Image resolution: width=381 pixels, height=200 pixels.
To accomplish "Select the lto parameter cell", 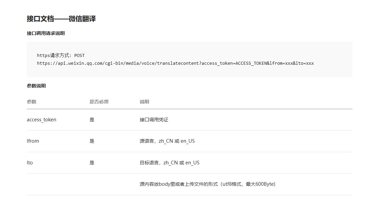I will [x=30, y=163].
